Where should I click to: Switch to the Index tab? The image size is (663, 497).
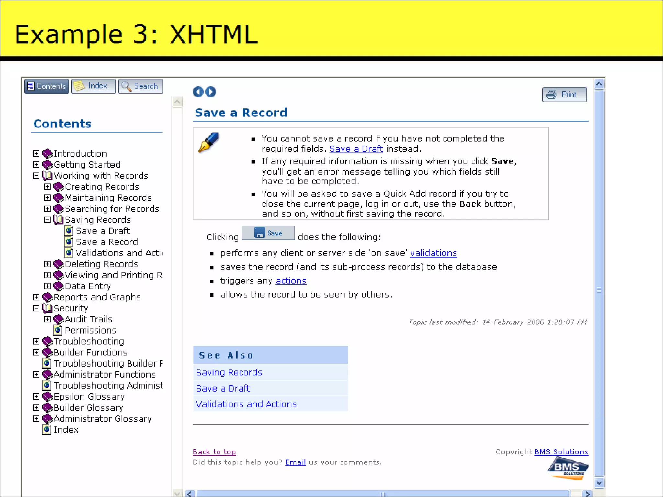tap(93, 86)
